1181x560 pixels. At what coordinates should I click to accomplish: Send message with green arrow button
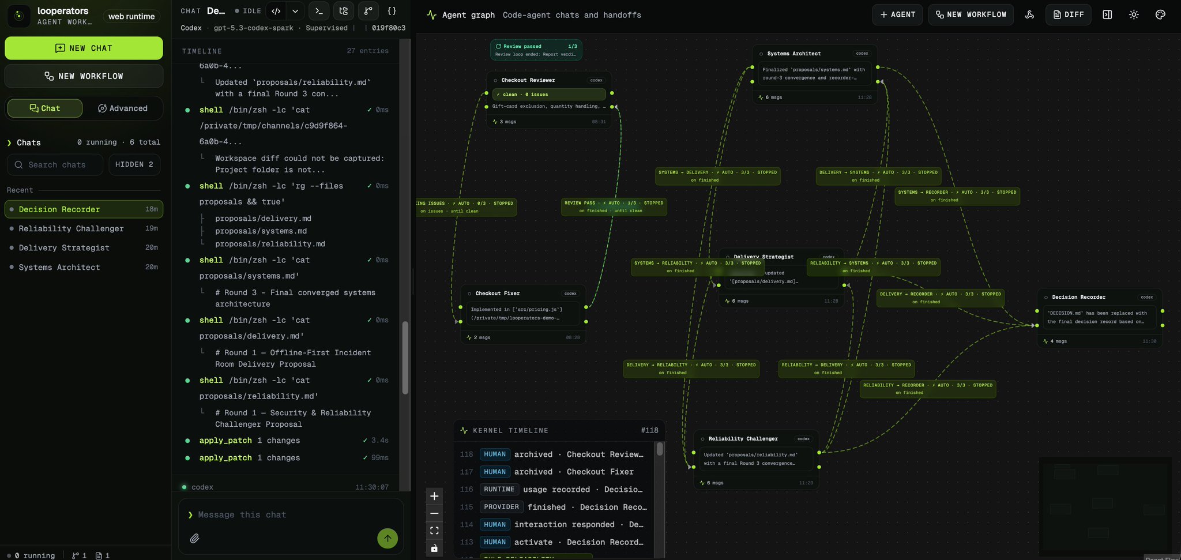coord(388,538)
